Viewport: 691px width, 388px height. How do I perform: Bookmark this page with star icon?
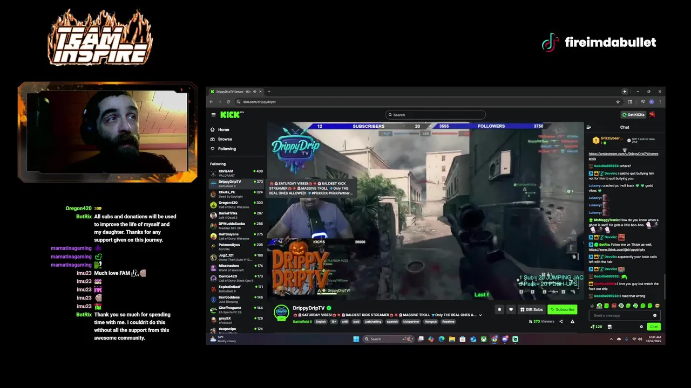pyautogui.click(x=618, y=102)
